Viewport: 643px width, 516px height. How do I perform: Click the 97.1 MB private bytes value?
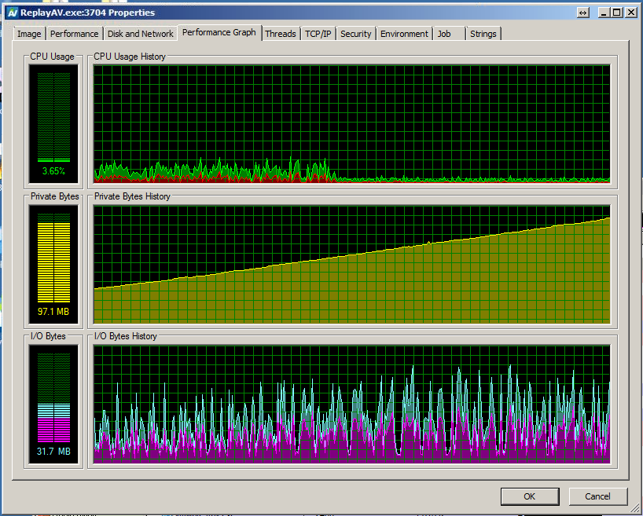(53, 312)
